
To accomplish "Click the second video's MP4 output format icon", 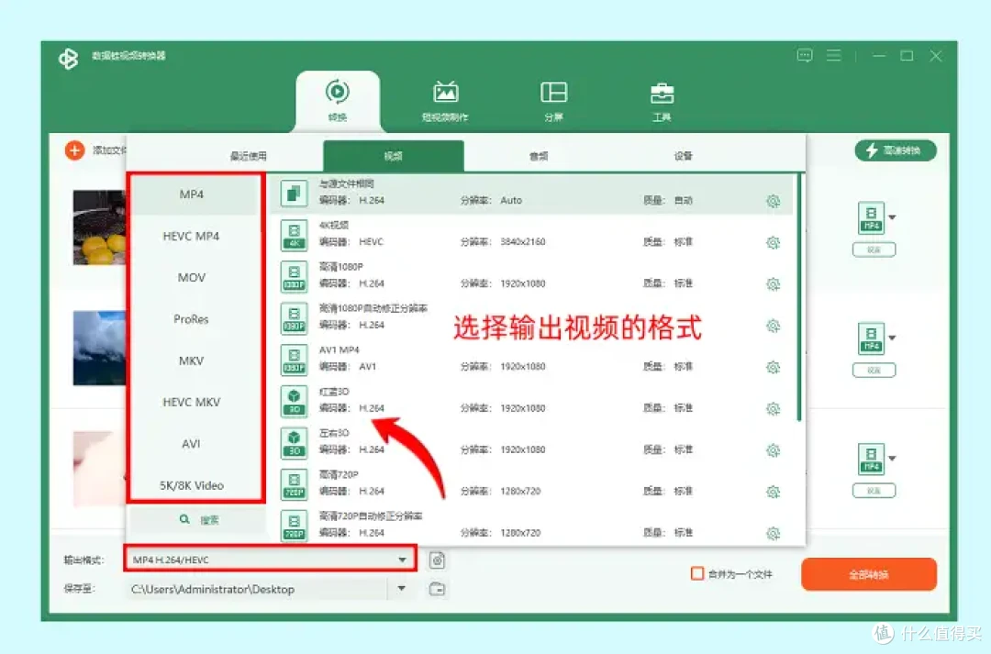I will [871, 338].
